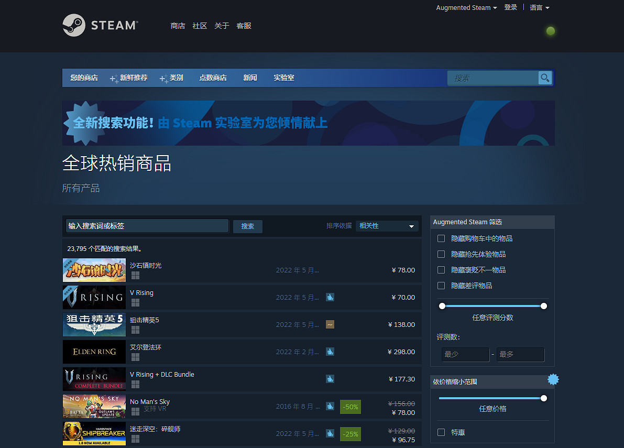624x448 pixels.
Task: Go to the 社区 community menu item
Action: click(200, 26)
